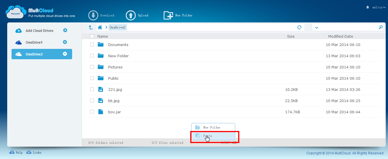Select the bk.jpg file name
This screenshot has width=388, height=159.
[x=114, y=101]
